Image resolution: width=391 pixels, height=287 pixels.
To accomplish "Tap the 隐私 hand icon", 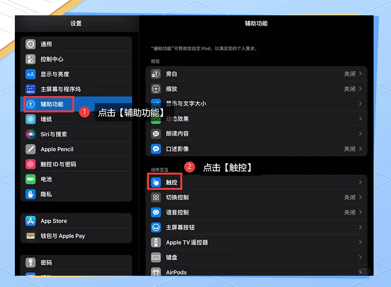I will click(x=30, y=194).
